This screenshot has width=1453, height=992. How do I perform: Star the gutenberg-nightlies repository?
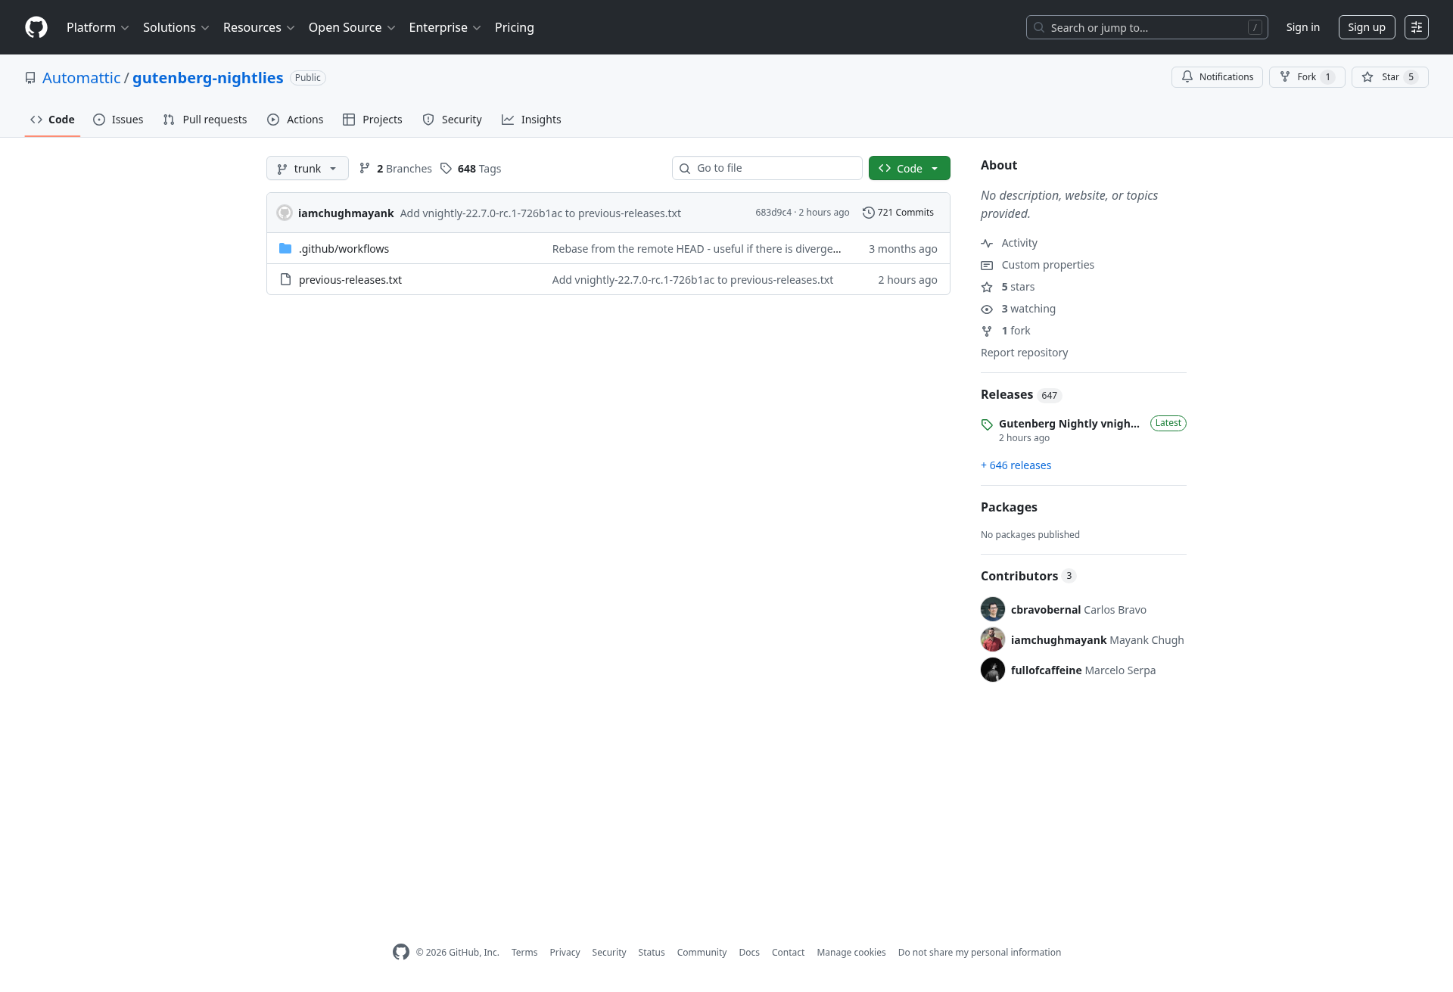tap(1390, 77)
